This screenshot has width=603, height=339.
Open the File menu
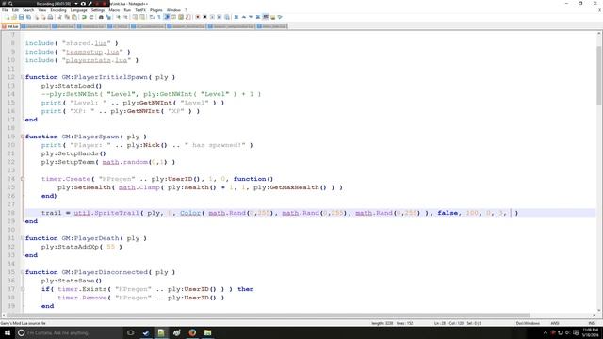pyautogui.click(x=5, y=10)
